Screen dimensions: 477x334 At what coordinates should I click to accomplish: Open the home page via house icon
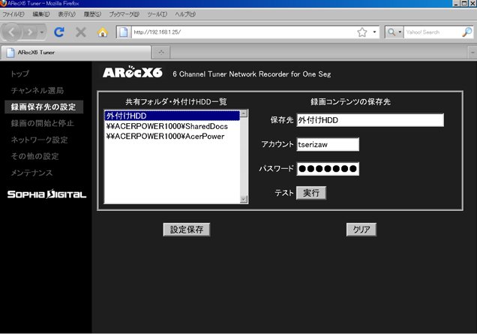(x=103, y=32)
